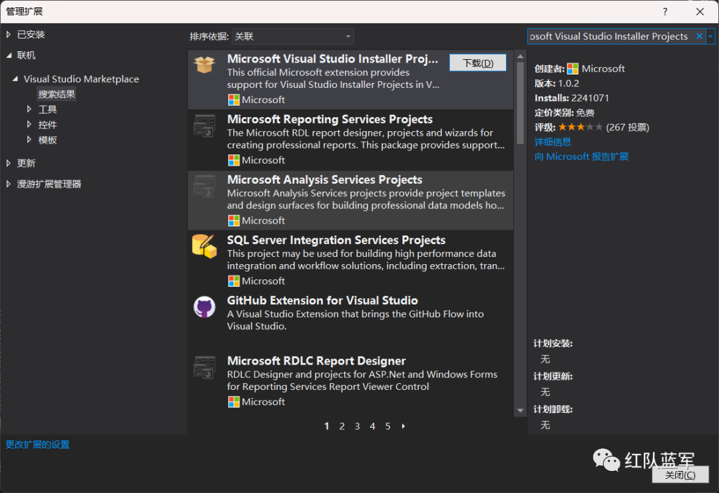Go to results page 2
The height and width of the screenshot is (493, 719).
tap(342, 426)
